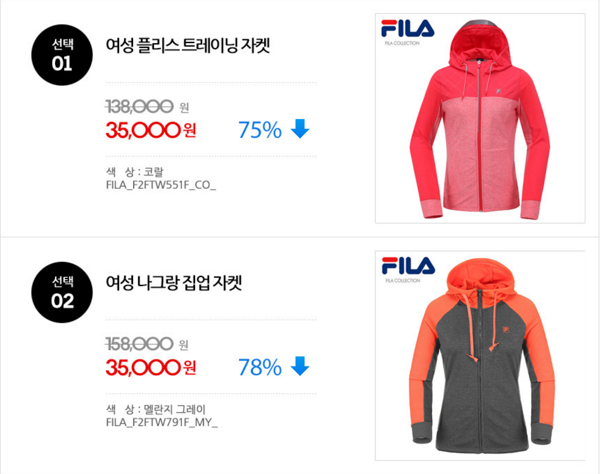600x474 pixels.
Task: Click the crossed-out 158,000 원 original price
Action: tap(147, 344)
